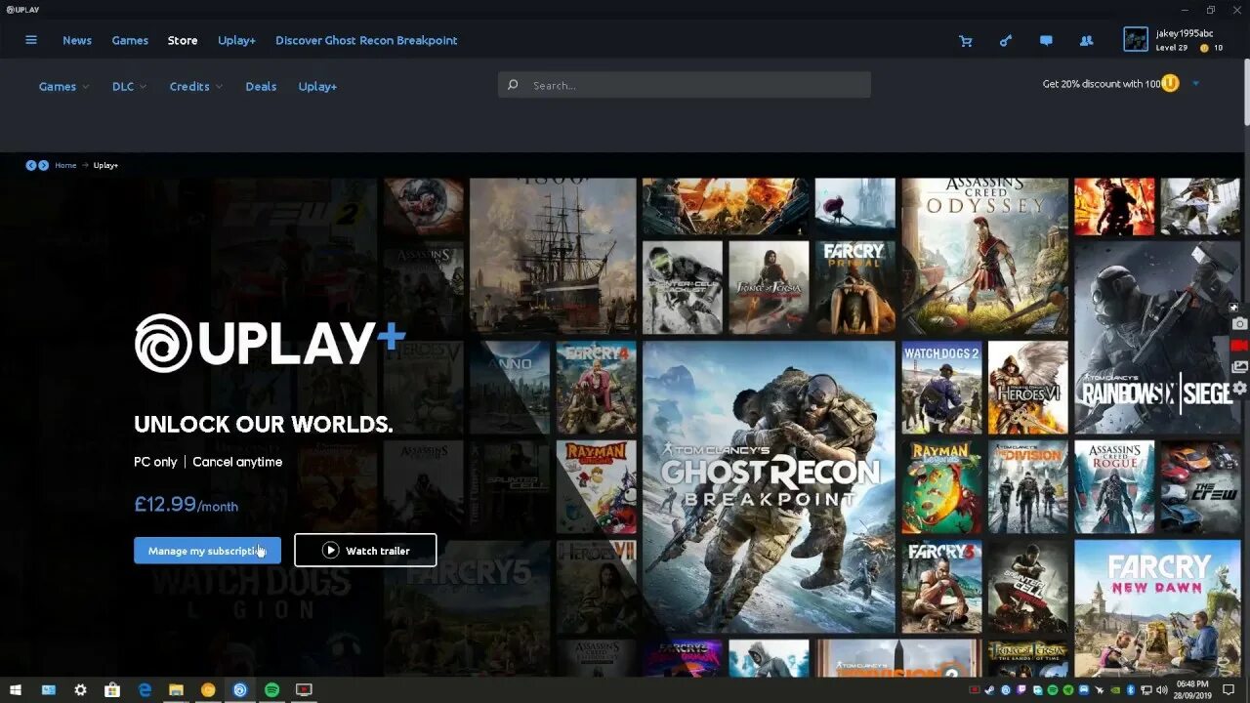Click the volume speaker tray icon
The image size is (1250, 703).
click(1162, 690)
